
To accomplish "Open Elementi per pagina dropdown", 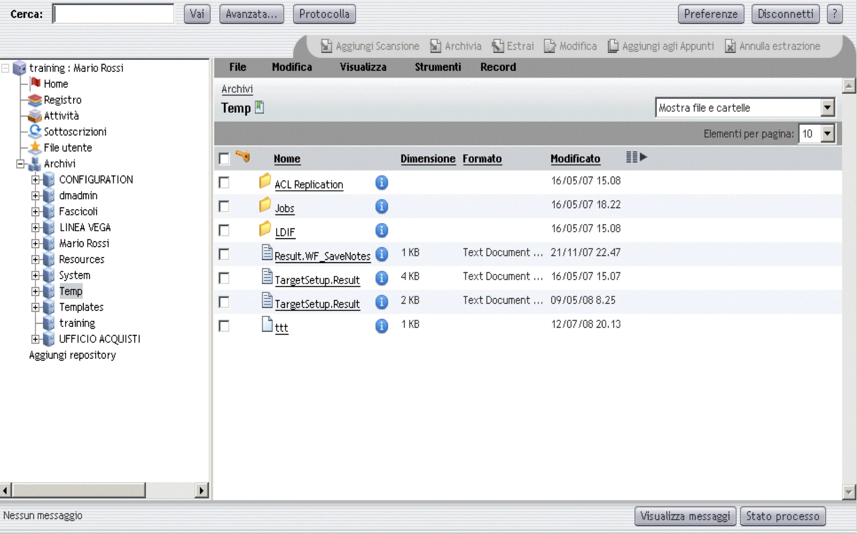I will pyautogui.click(x=827, y=134).
